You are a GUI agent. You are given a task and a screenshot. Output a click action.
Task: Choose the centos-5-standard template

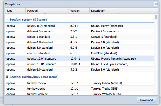coord(79,37)
